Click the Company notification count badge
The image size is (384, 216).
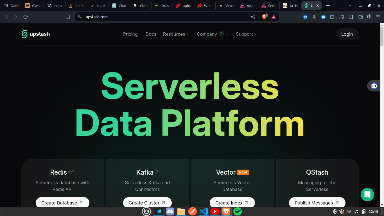click(222, 34)
